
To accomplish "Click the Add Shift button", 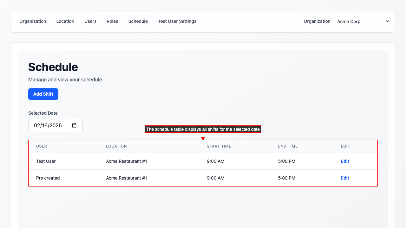I will coord(43,94).
